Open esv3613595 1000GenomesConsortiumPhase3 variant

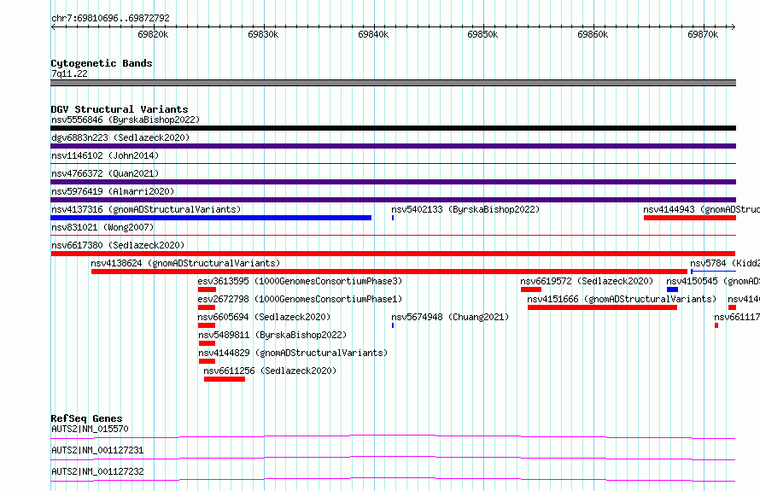pyautogui.click(x=300, y=281)
